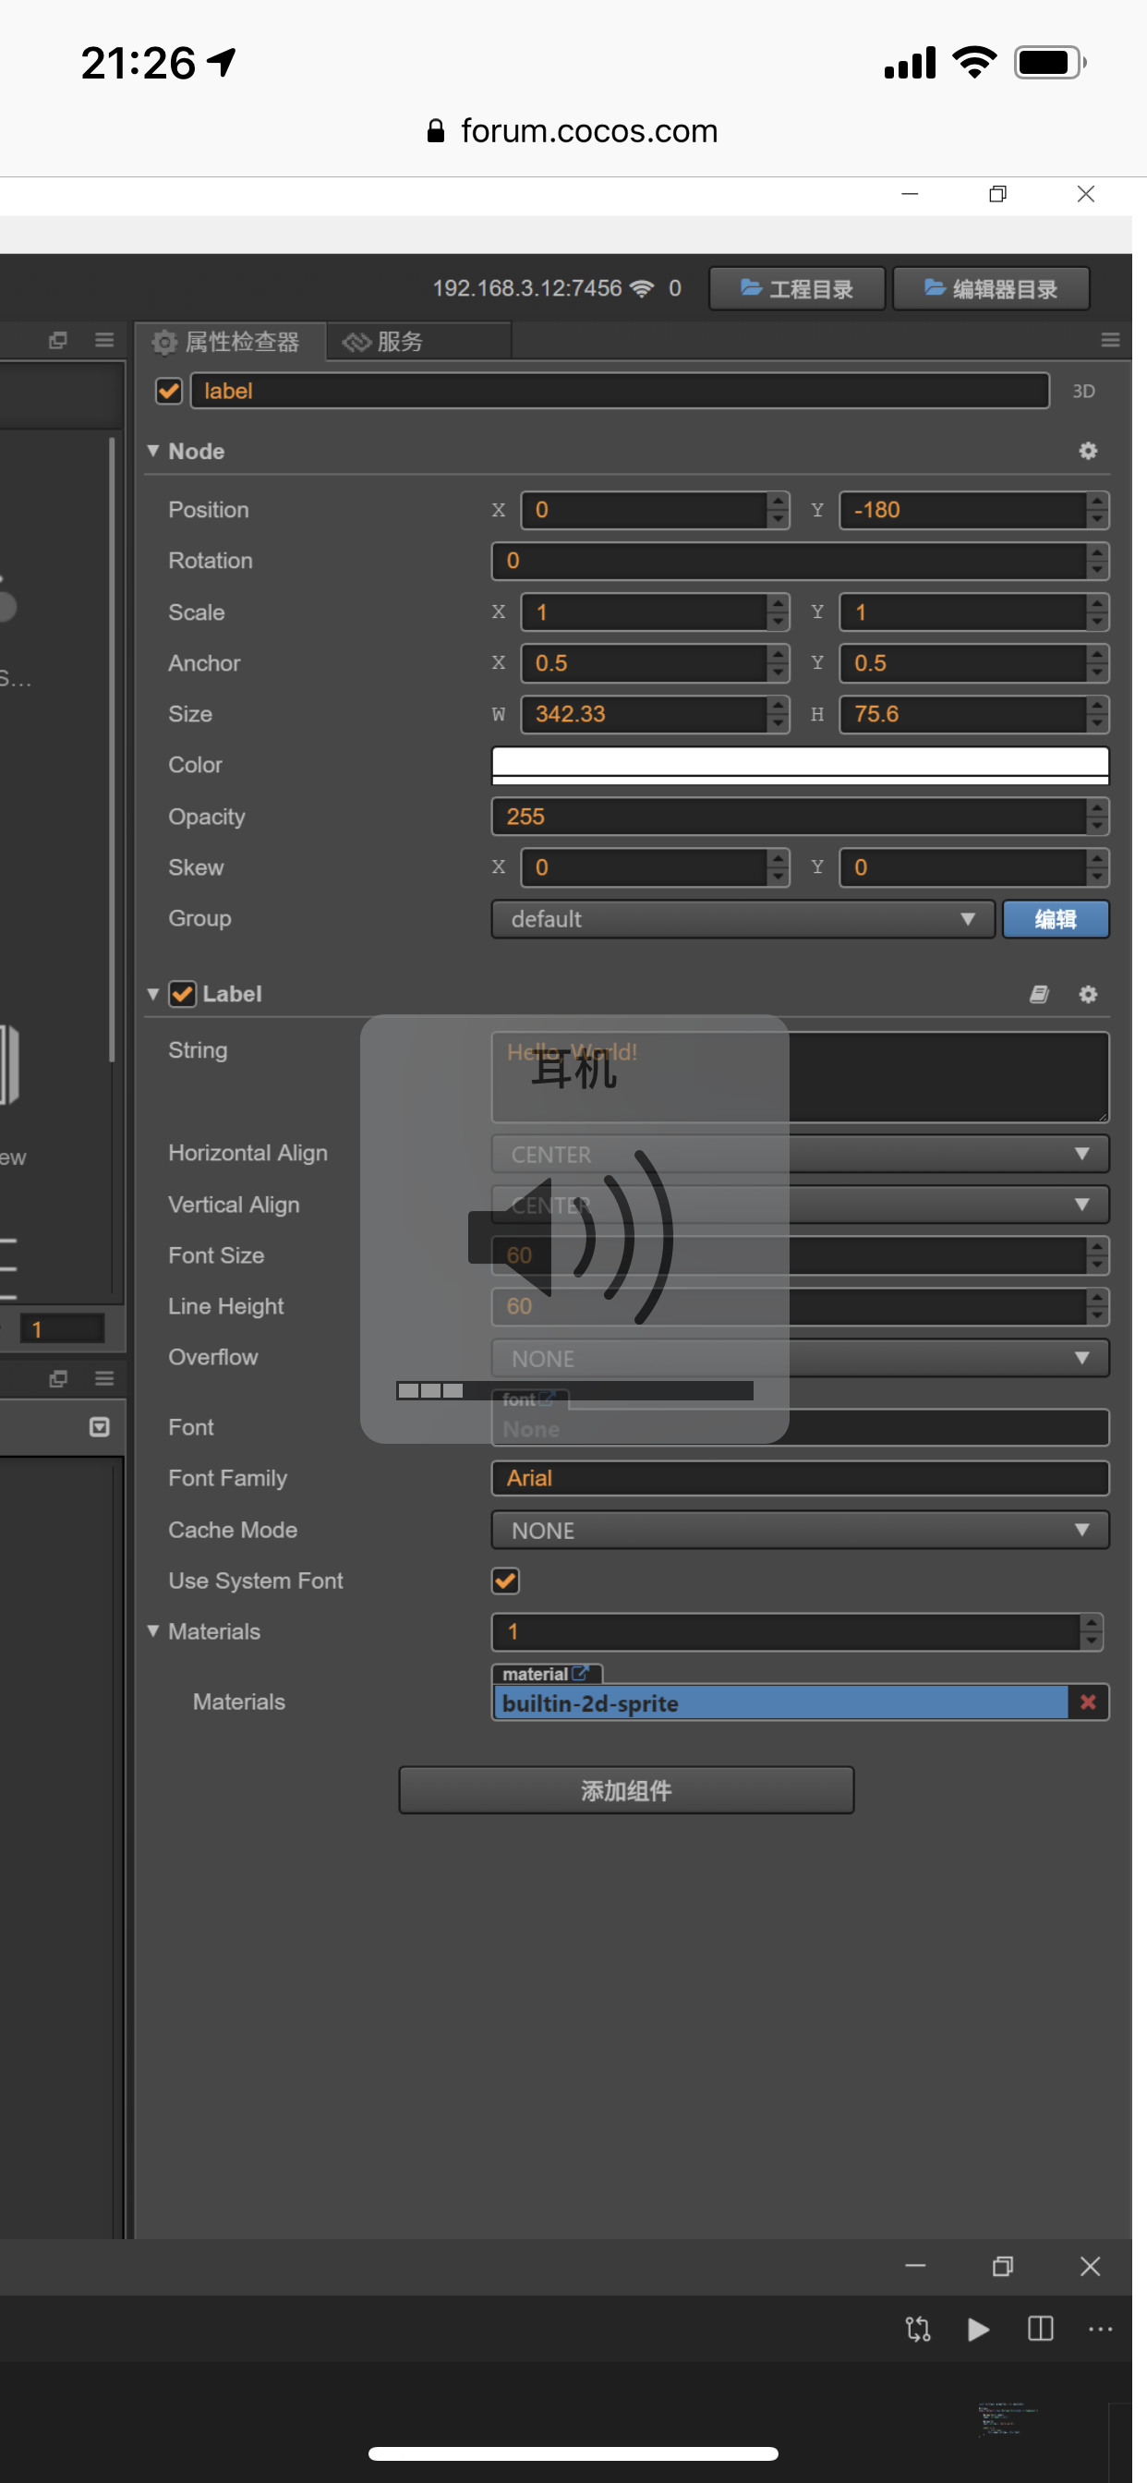Image resolution: width=1147 pixels, height=2483 pixels.
Task: Edit the Font Family field 'Arial'
Action: coord(801,1479)
